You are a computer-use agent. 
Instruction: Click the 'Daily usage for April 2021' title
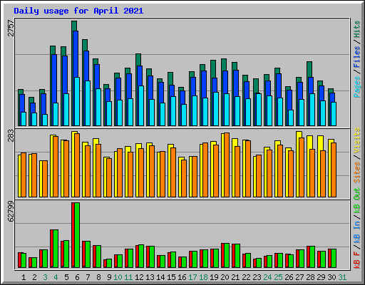click(78, 11)
